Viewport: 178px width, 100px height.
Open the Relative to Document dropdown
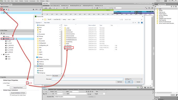click(x=59, y=76)
